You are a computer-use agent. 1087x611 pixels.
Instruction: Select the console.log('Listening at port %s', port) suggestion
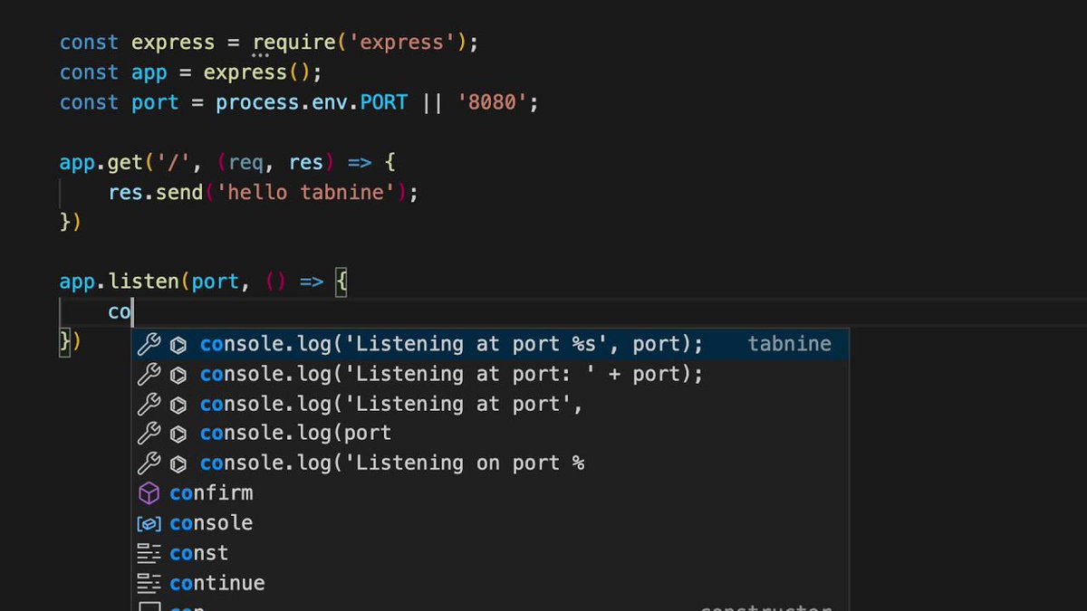453,344
